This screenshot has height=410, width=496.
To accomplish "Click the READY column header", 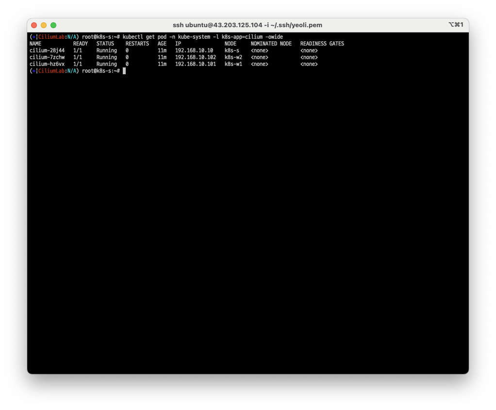I will (81, 44).
